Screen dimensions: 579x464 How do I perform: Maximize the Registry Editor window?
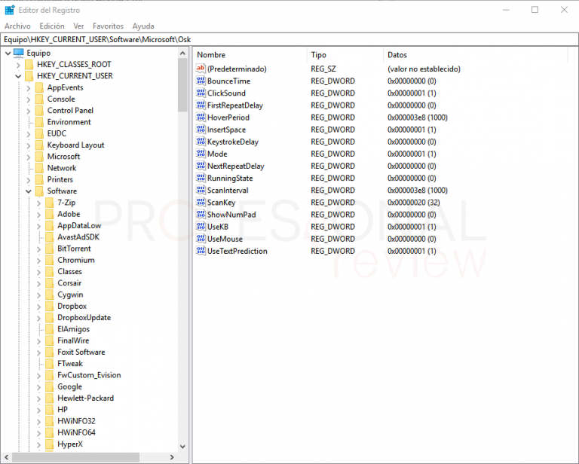coord(535,10)
